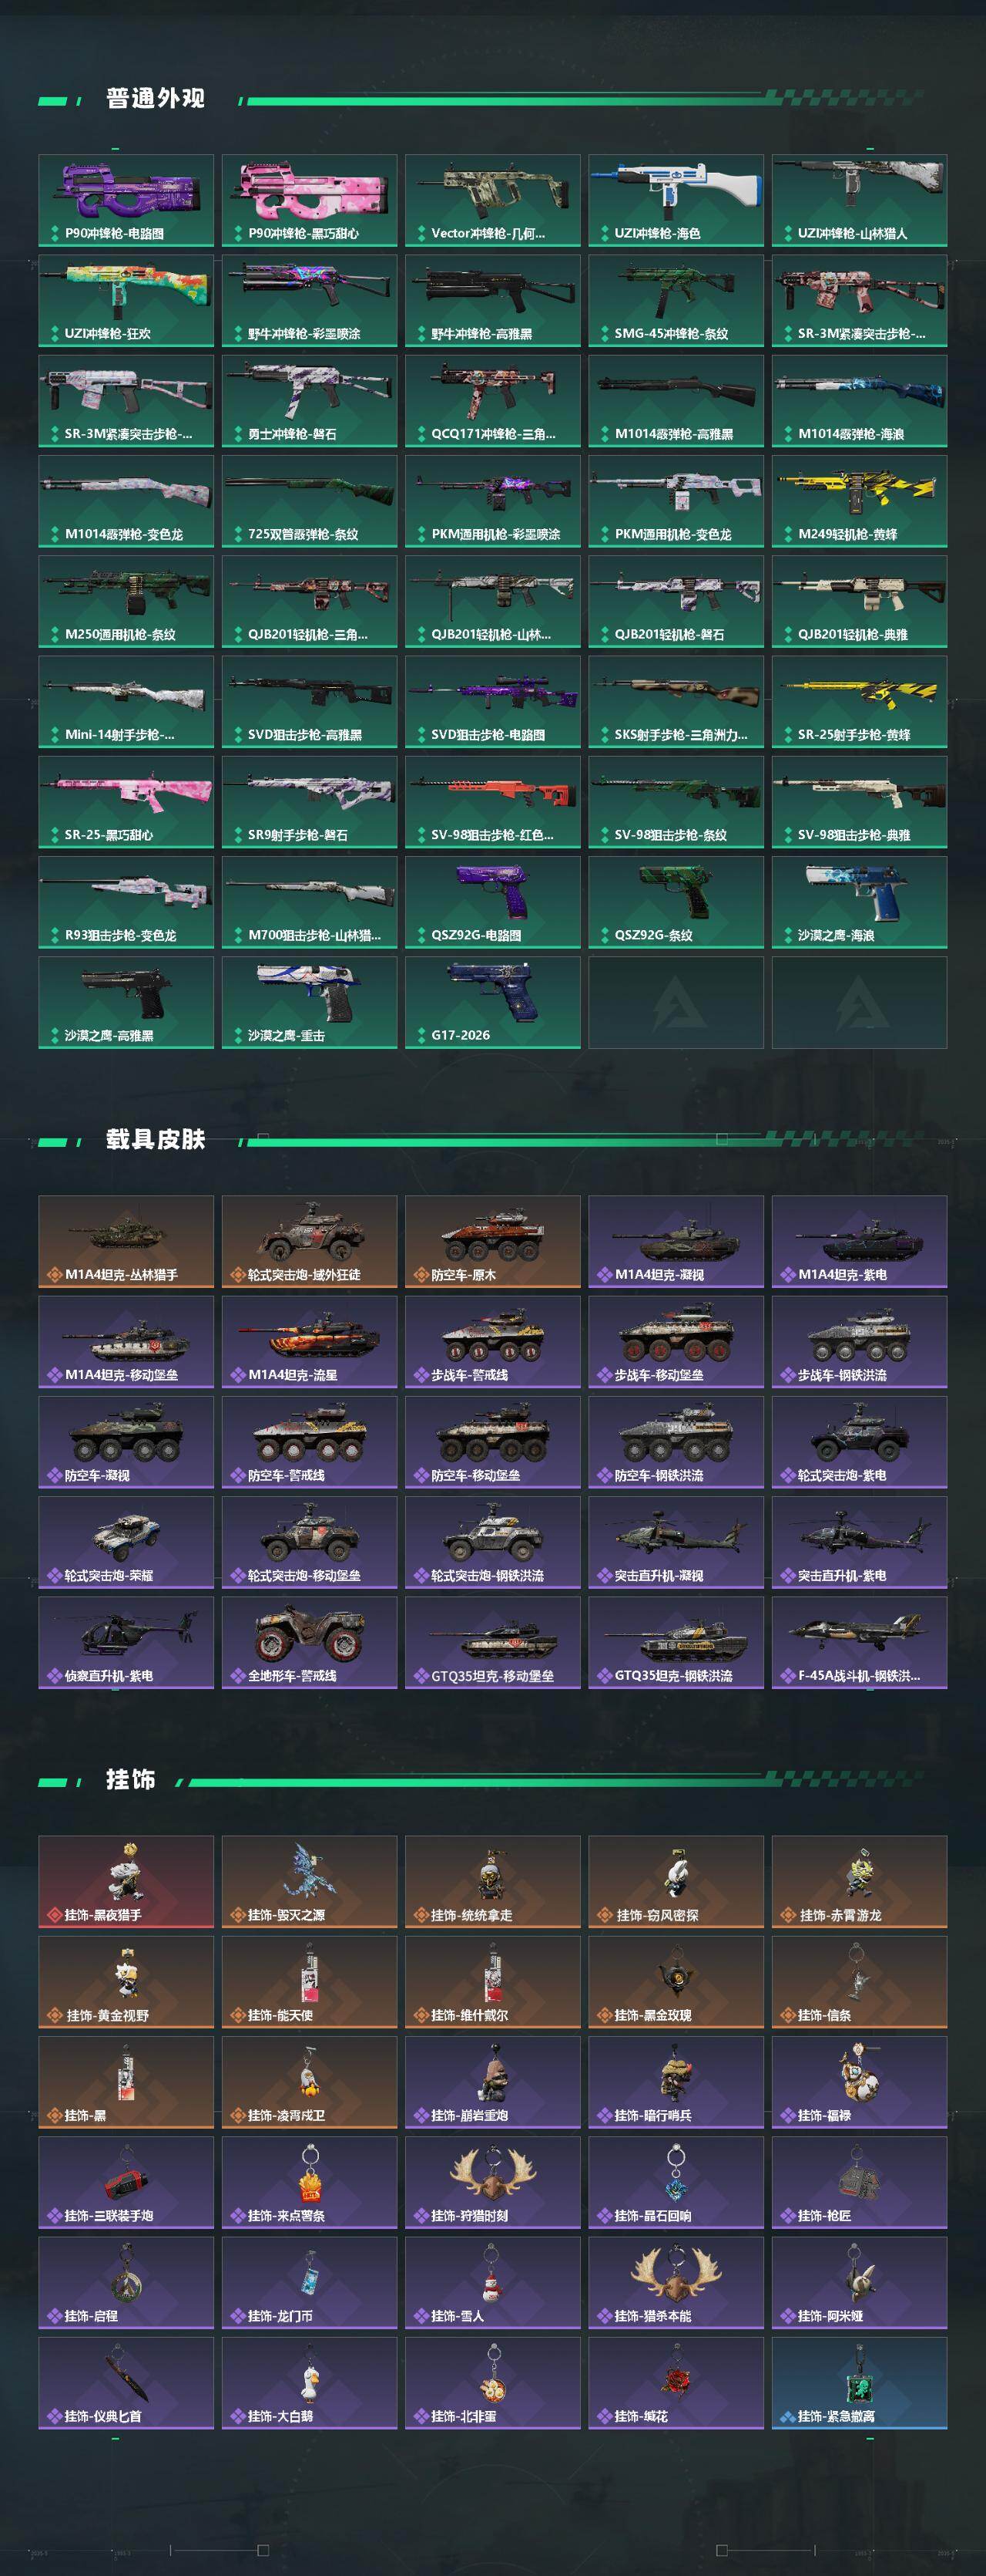Select the P90冲锋枪-电路图 skin tile

tap(126, 200)
